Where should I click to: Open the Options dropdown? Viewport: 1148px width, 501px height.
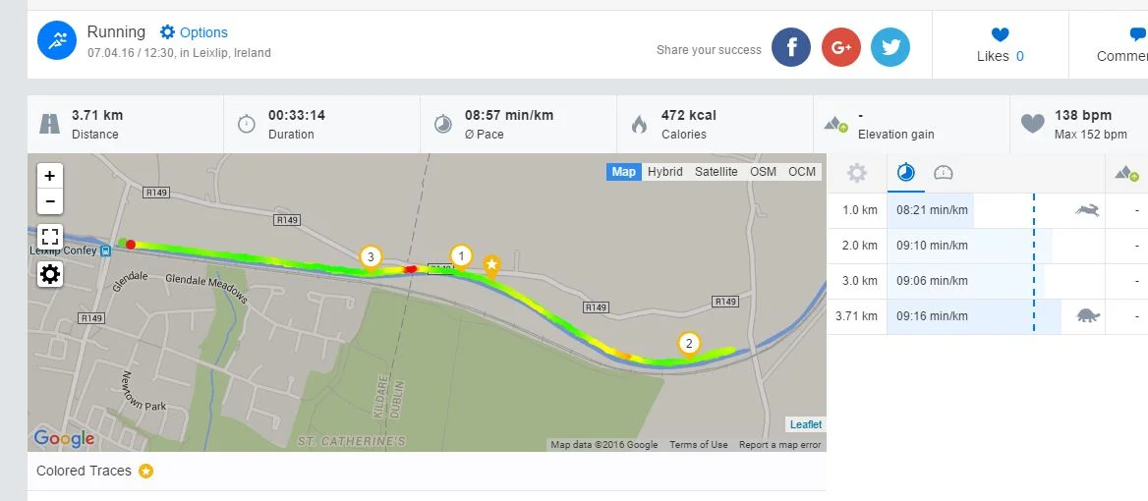point(195,32)
